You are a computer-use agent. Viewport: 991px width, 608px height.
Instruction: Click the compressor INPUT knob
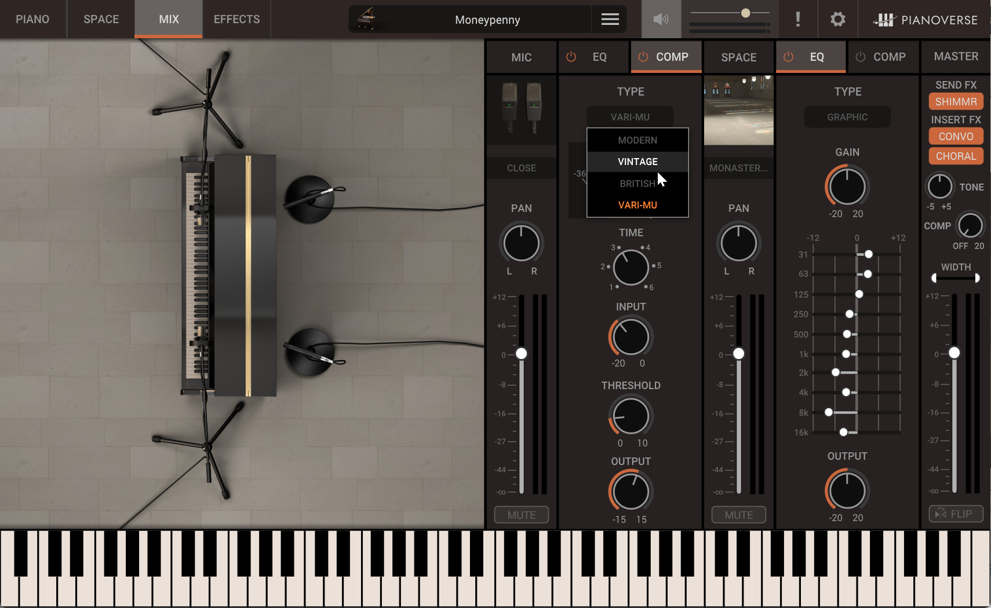point(631,336)
